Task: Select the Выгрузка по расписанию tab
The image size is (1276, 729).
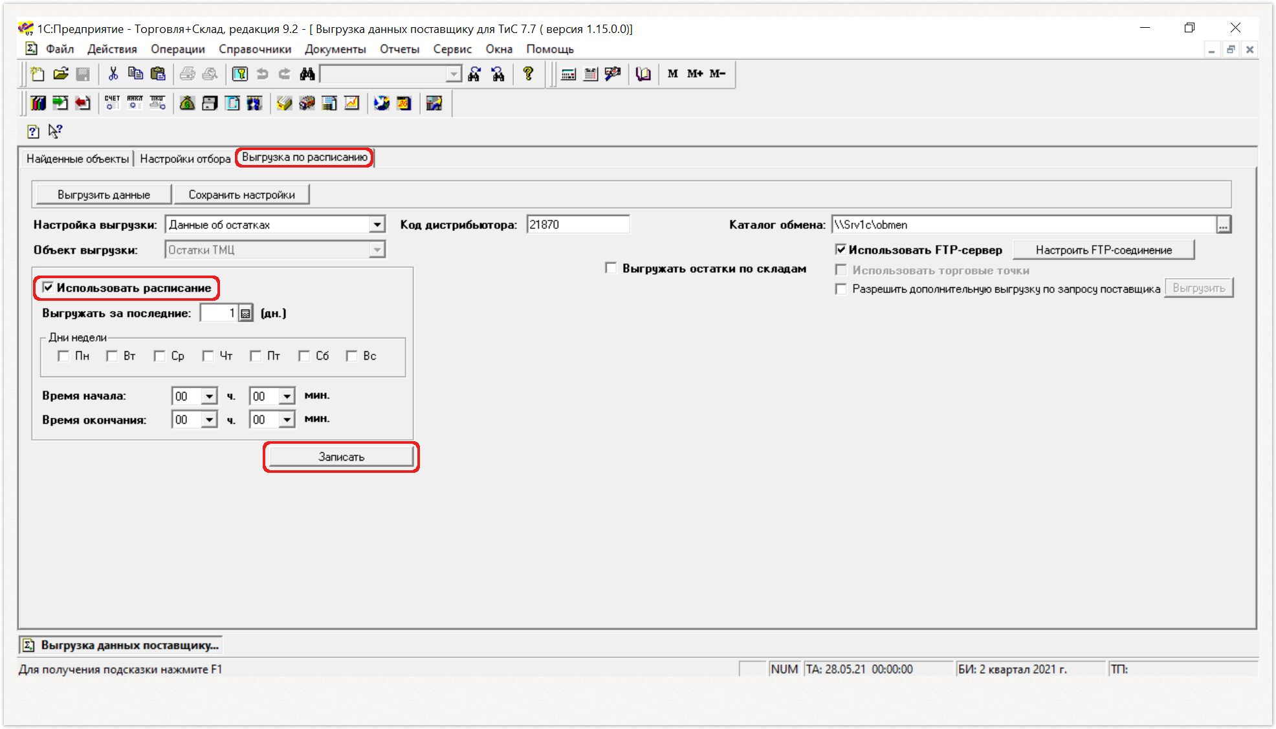Action: [x=305, y=157]
